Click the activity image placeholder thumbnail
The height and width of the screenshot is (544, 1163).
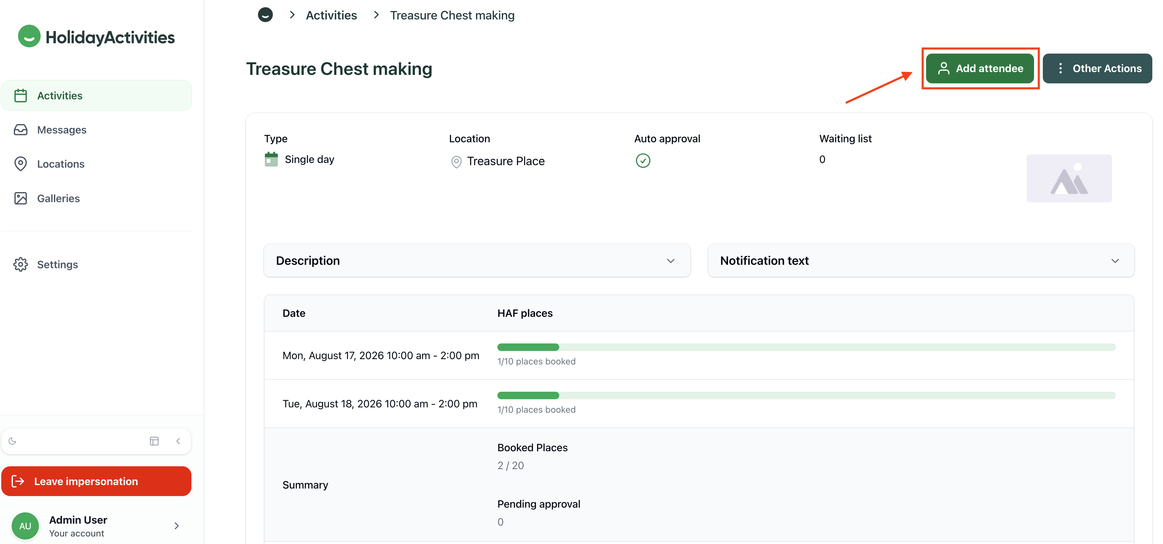(x=1069, y=179)
